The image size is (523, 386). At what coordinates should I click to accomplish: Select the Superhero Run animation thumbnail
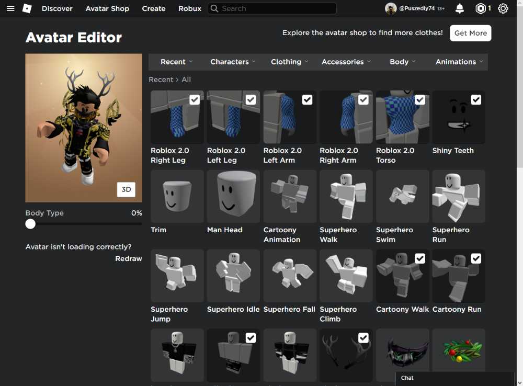tap(458, 196)
